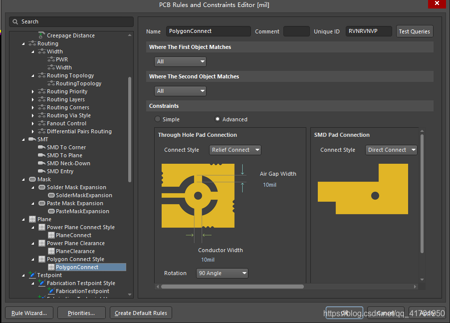The height and width of the screenshot is (323, 450).
Task: Click the PlaneClearance rule icon
Action: (x=51, y=251)
